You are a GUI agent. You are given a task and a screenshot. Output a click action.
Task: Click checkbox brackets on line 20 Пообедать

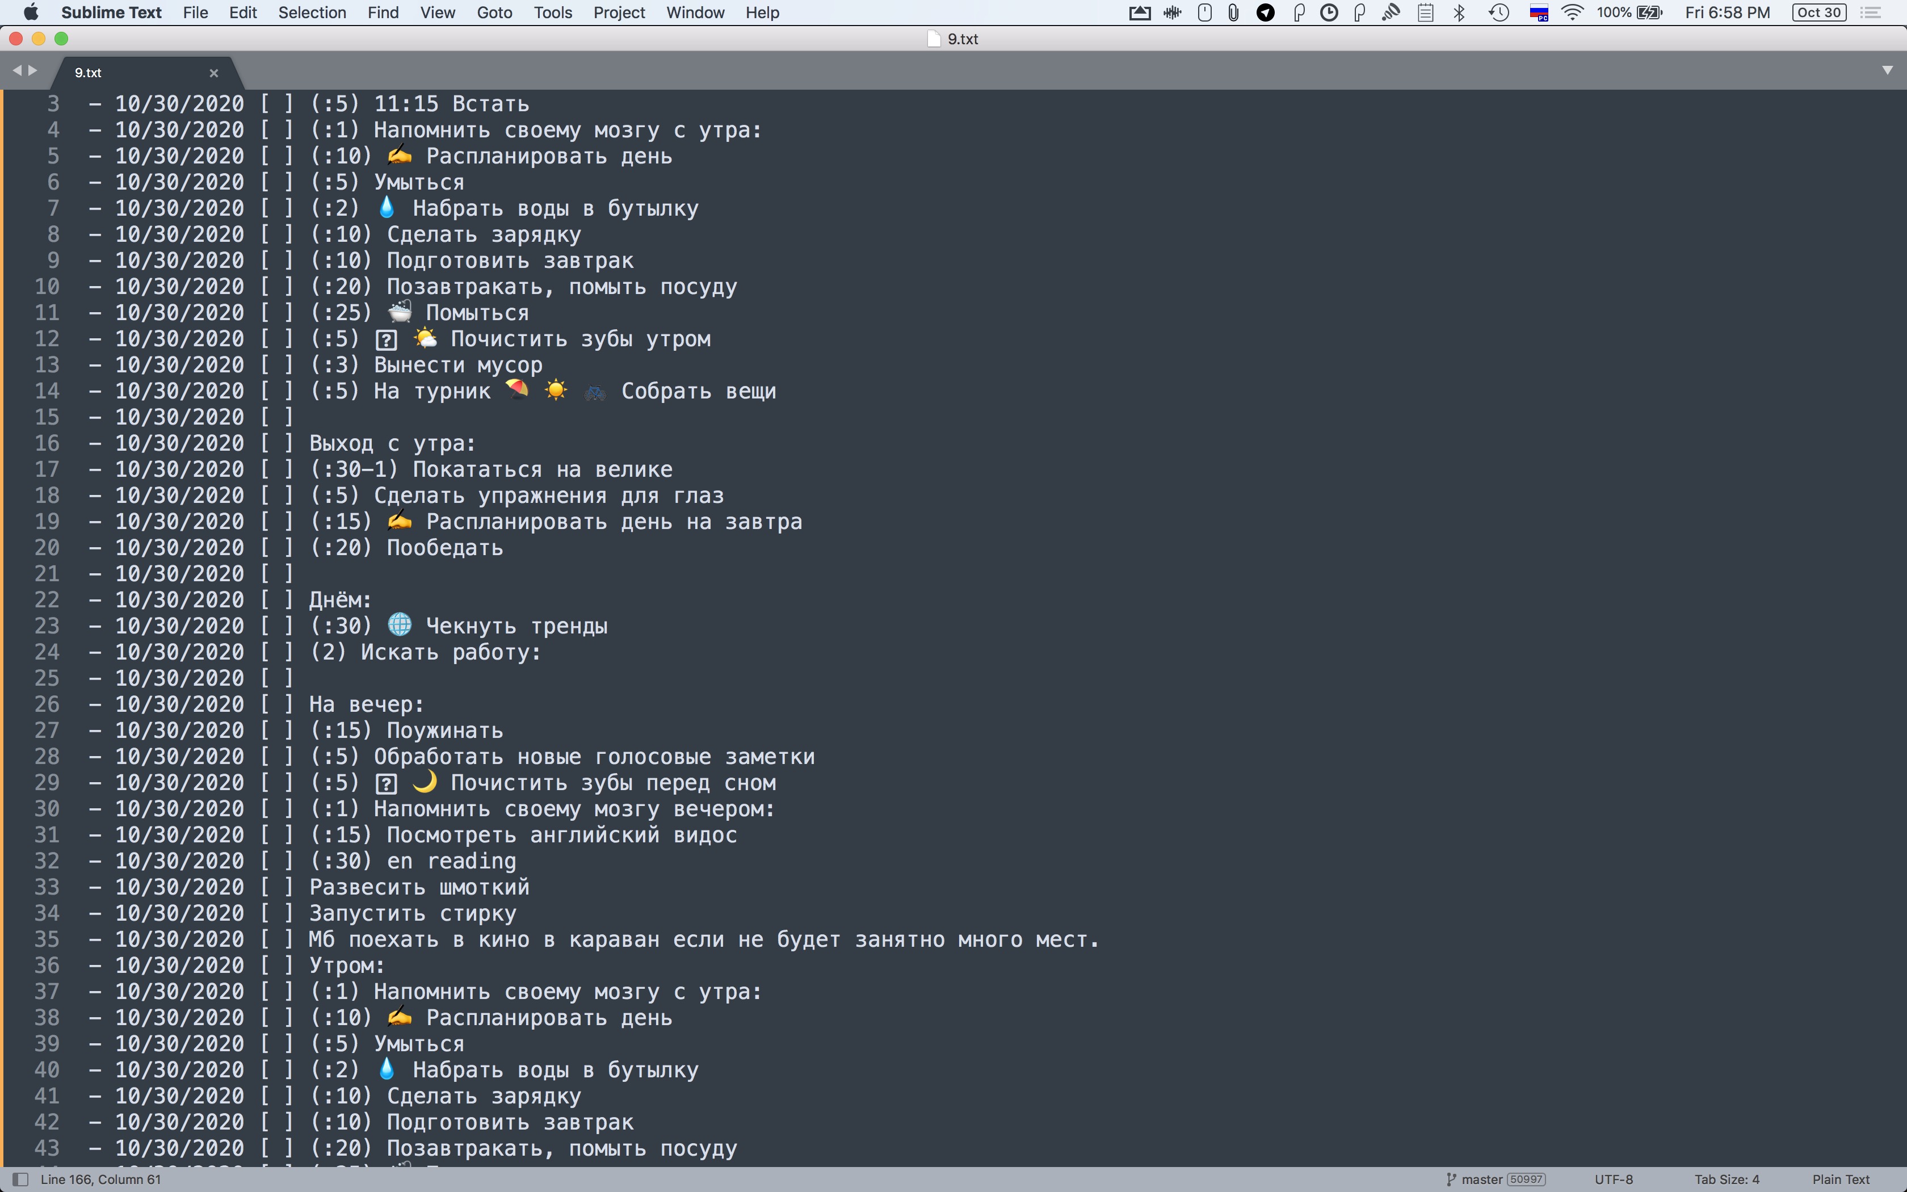tap(276, 548)
